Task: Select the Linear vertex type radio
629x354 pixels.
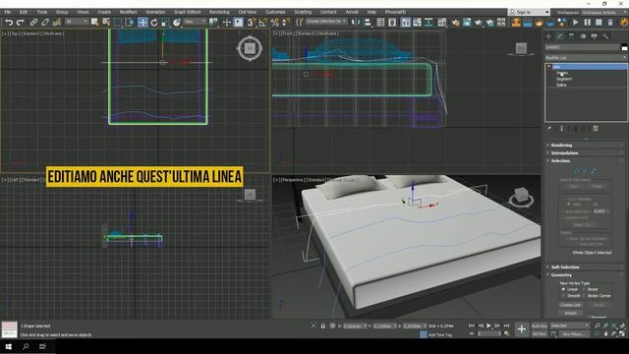Action: coord(563,289)
